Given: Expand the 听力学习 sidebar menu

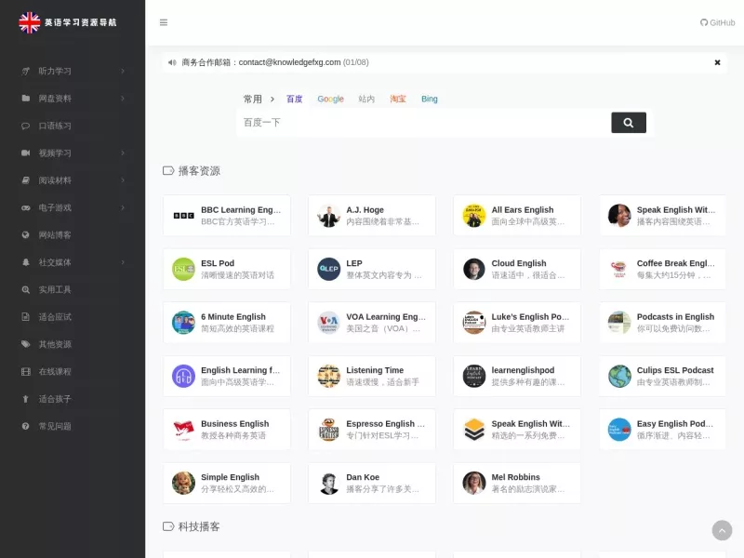Looking at the screenshot, I should pyautogui.click(x=73, y=72).
